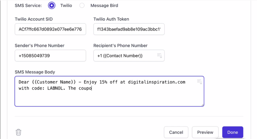Click the "Twilio Account SID" field label
The image size is (257, 139).
click(34, 19)
